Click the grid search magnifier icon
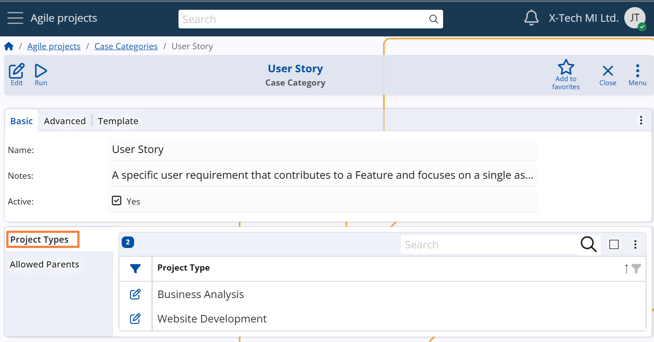Screen dimensions: 654x342 point(588,244)
